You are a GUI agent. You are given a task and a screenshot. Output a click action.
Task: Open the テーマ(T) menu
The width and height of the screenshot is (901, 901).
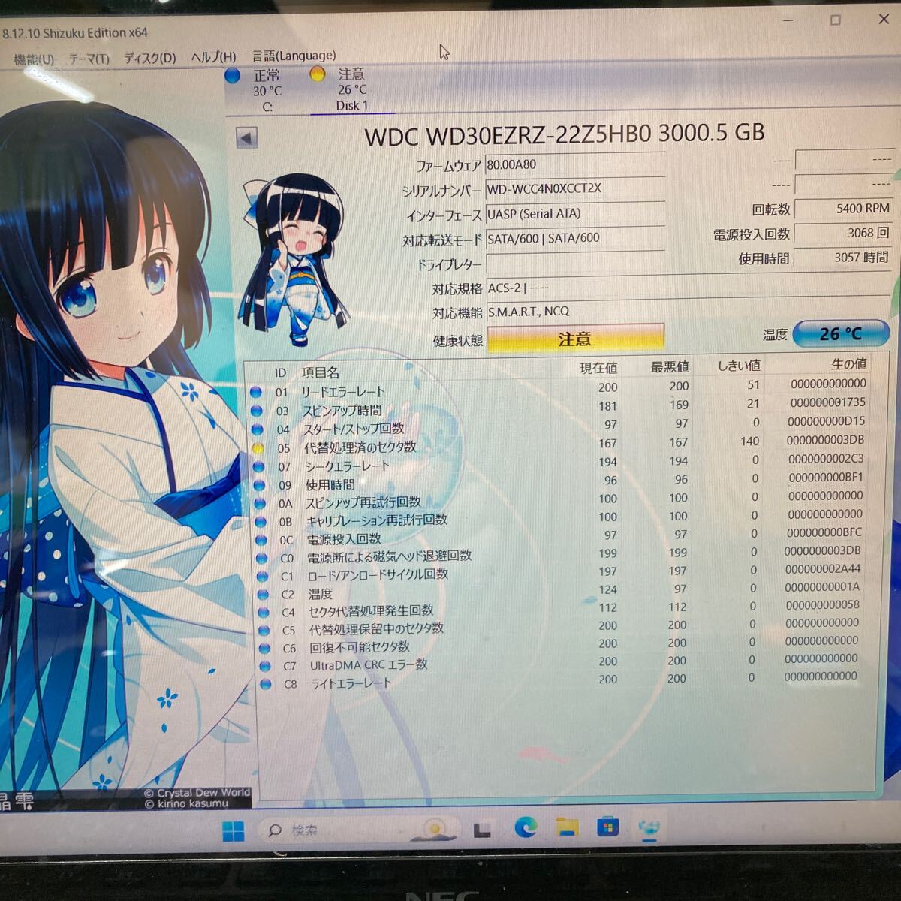(89, 58)
